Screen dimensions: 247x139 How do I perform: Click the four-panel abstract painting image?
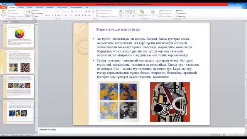point(118,102)
